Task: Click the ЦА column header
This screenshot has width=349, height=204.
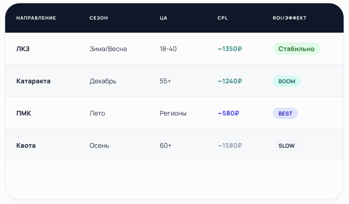Action: [163, 18]
